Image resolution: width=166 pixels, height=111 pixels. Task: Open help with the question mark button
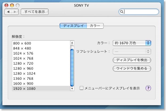(x=148, y=88)
